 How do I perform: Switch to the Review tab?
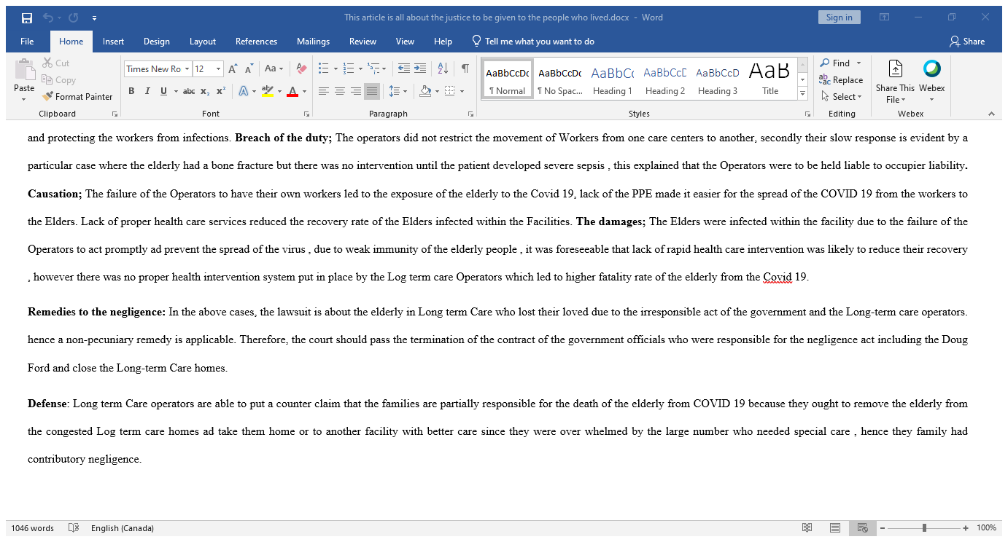pos(363,42)
